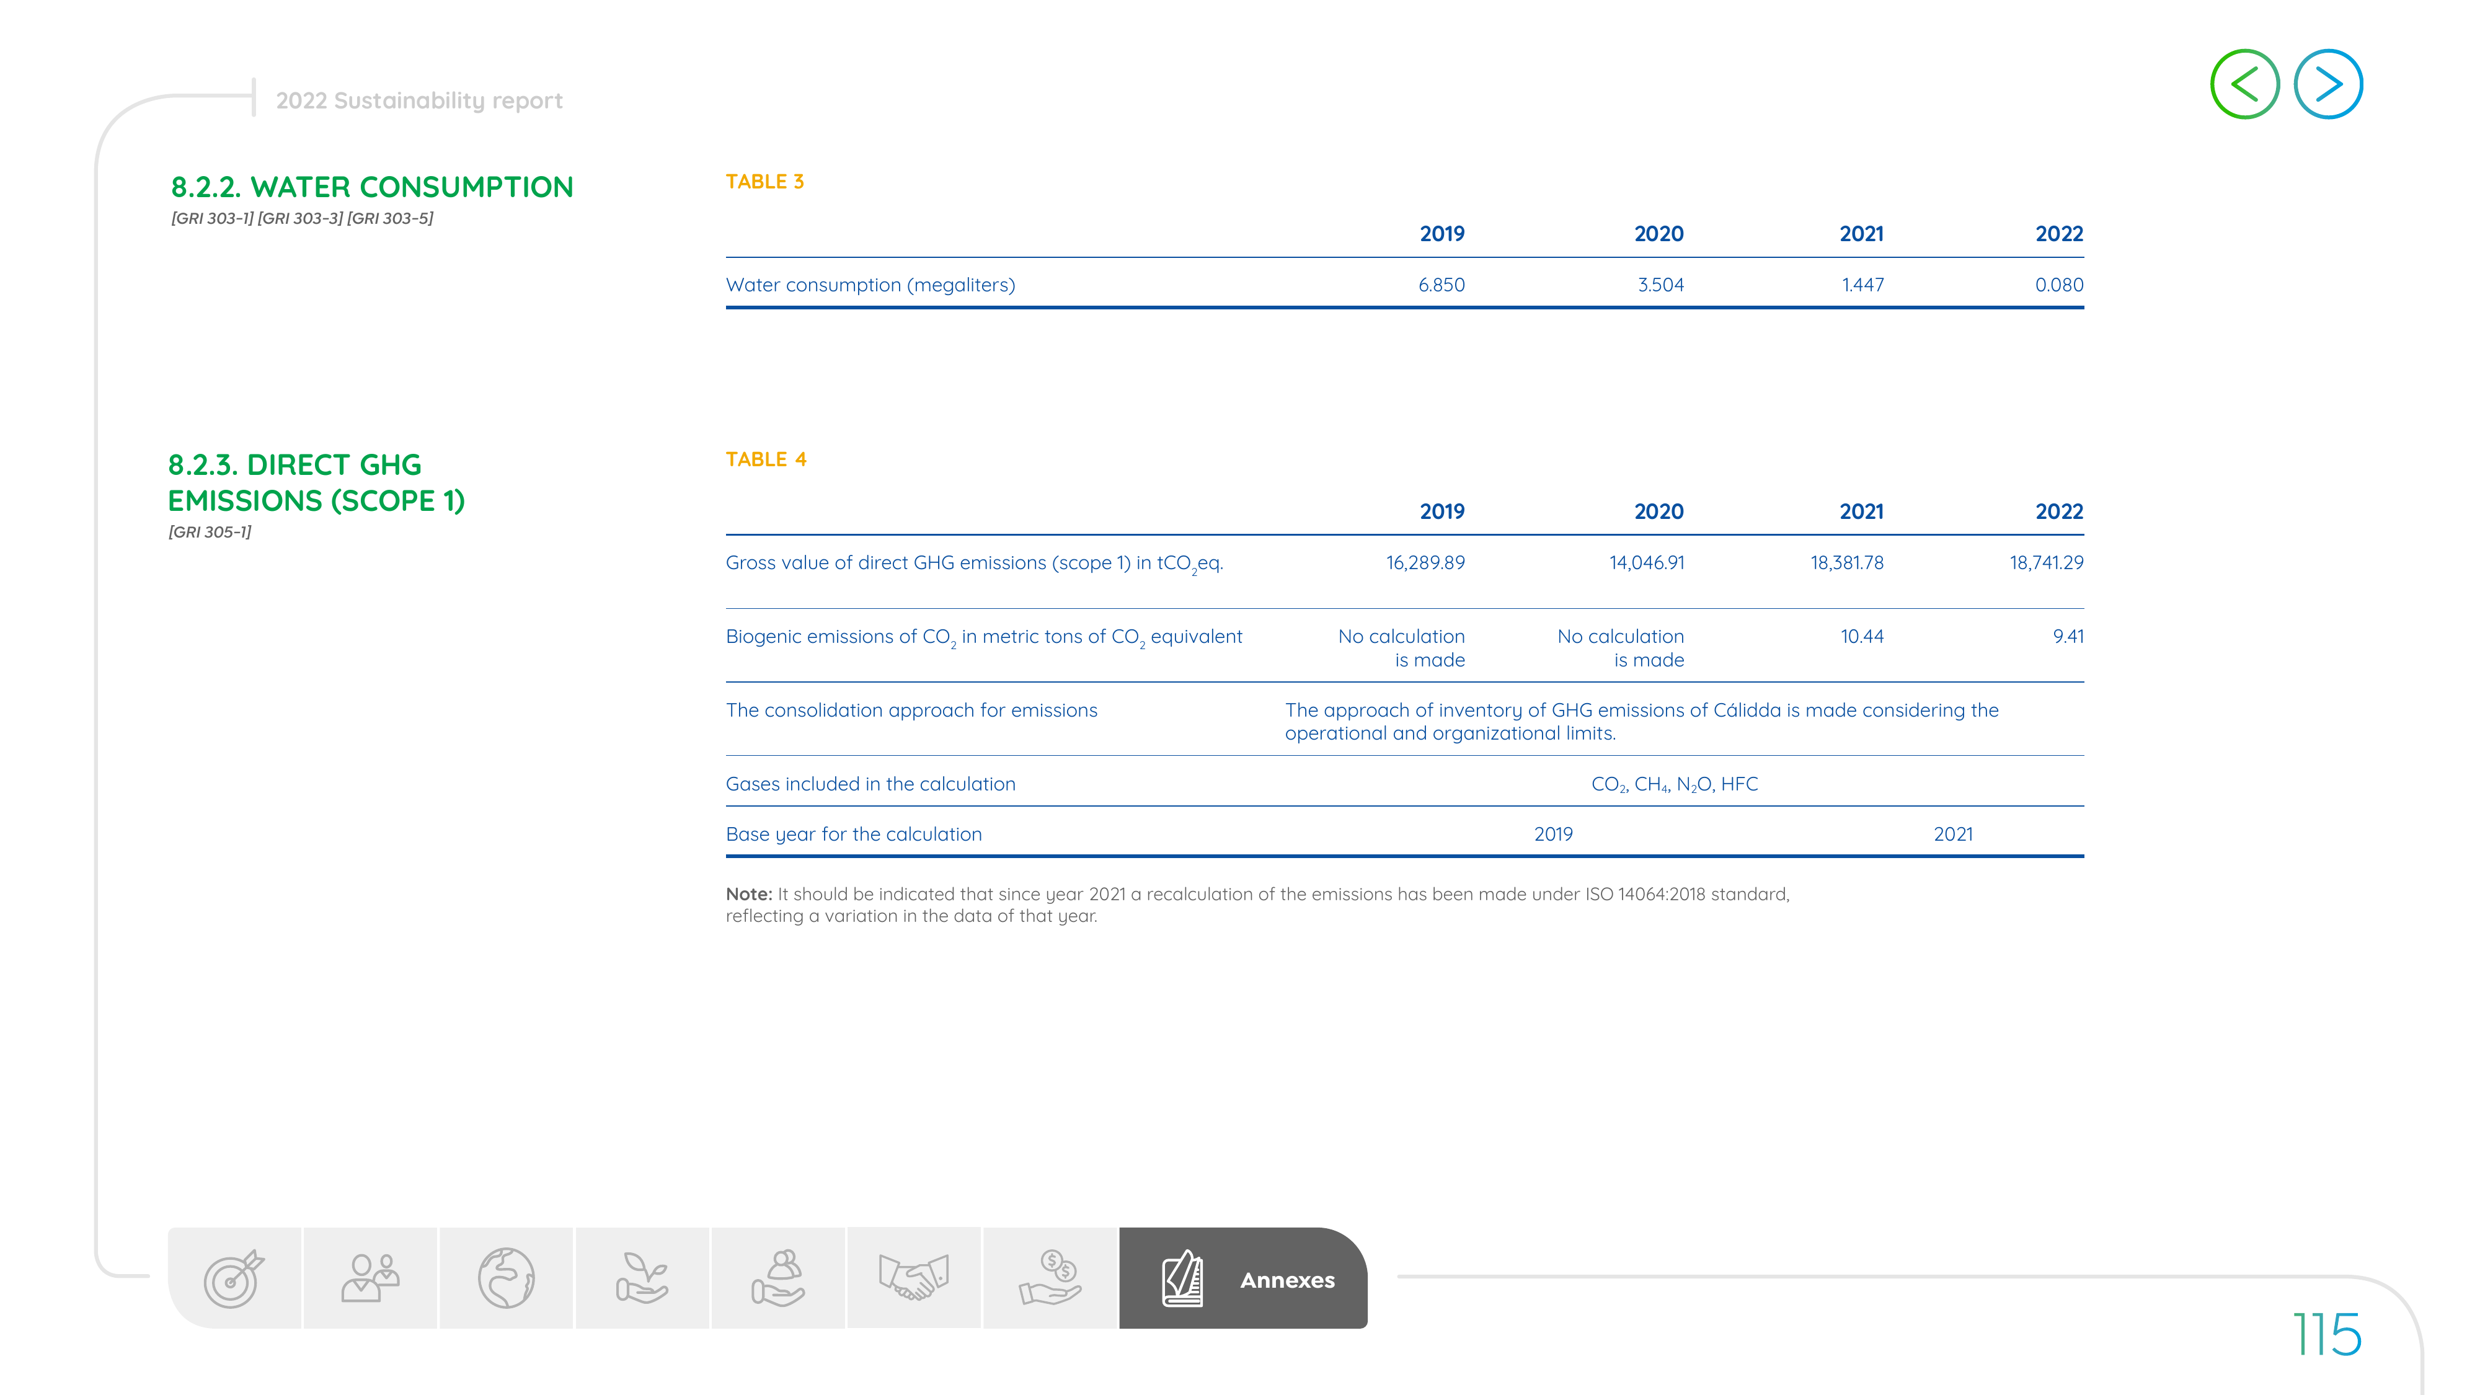Go to next page with blue arrow
This screenshot has height=1395, width=2480.
2328,85
